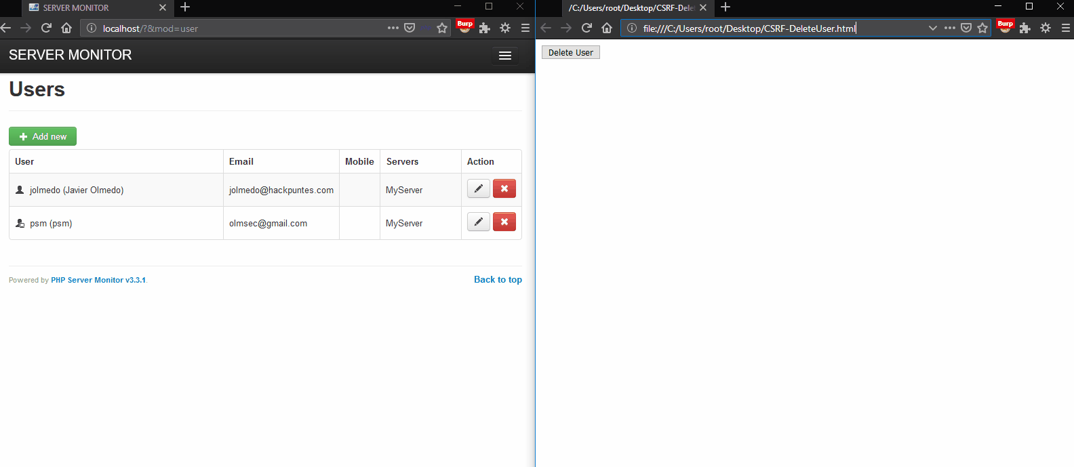Viewport: 1074px width, 467px height.
Task: Click MyServer in jolmedo row
Action: click(x=404, y=190)
